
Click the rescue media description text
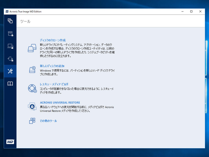pos(77,91)
